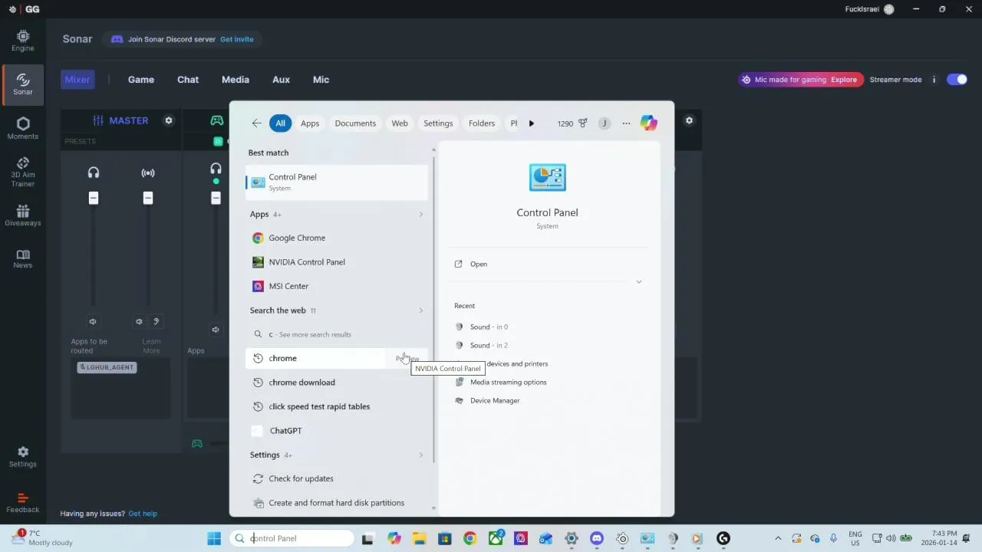The width and height of the screenshot is (982, 552).
Task: Switch to the Media tab in Sonar
Action: click(236, 80)
